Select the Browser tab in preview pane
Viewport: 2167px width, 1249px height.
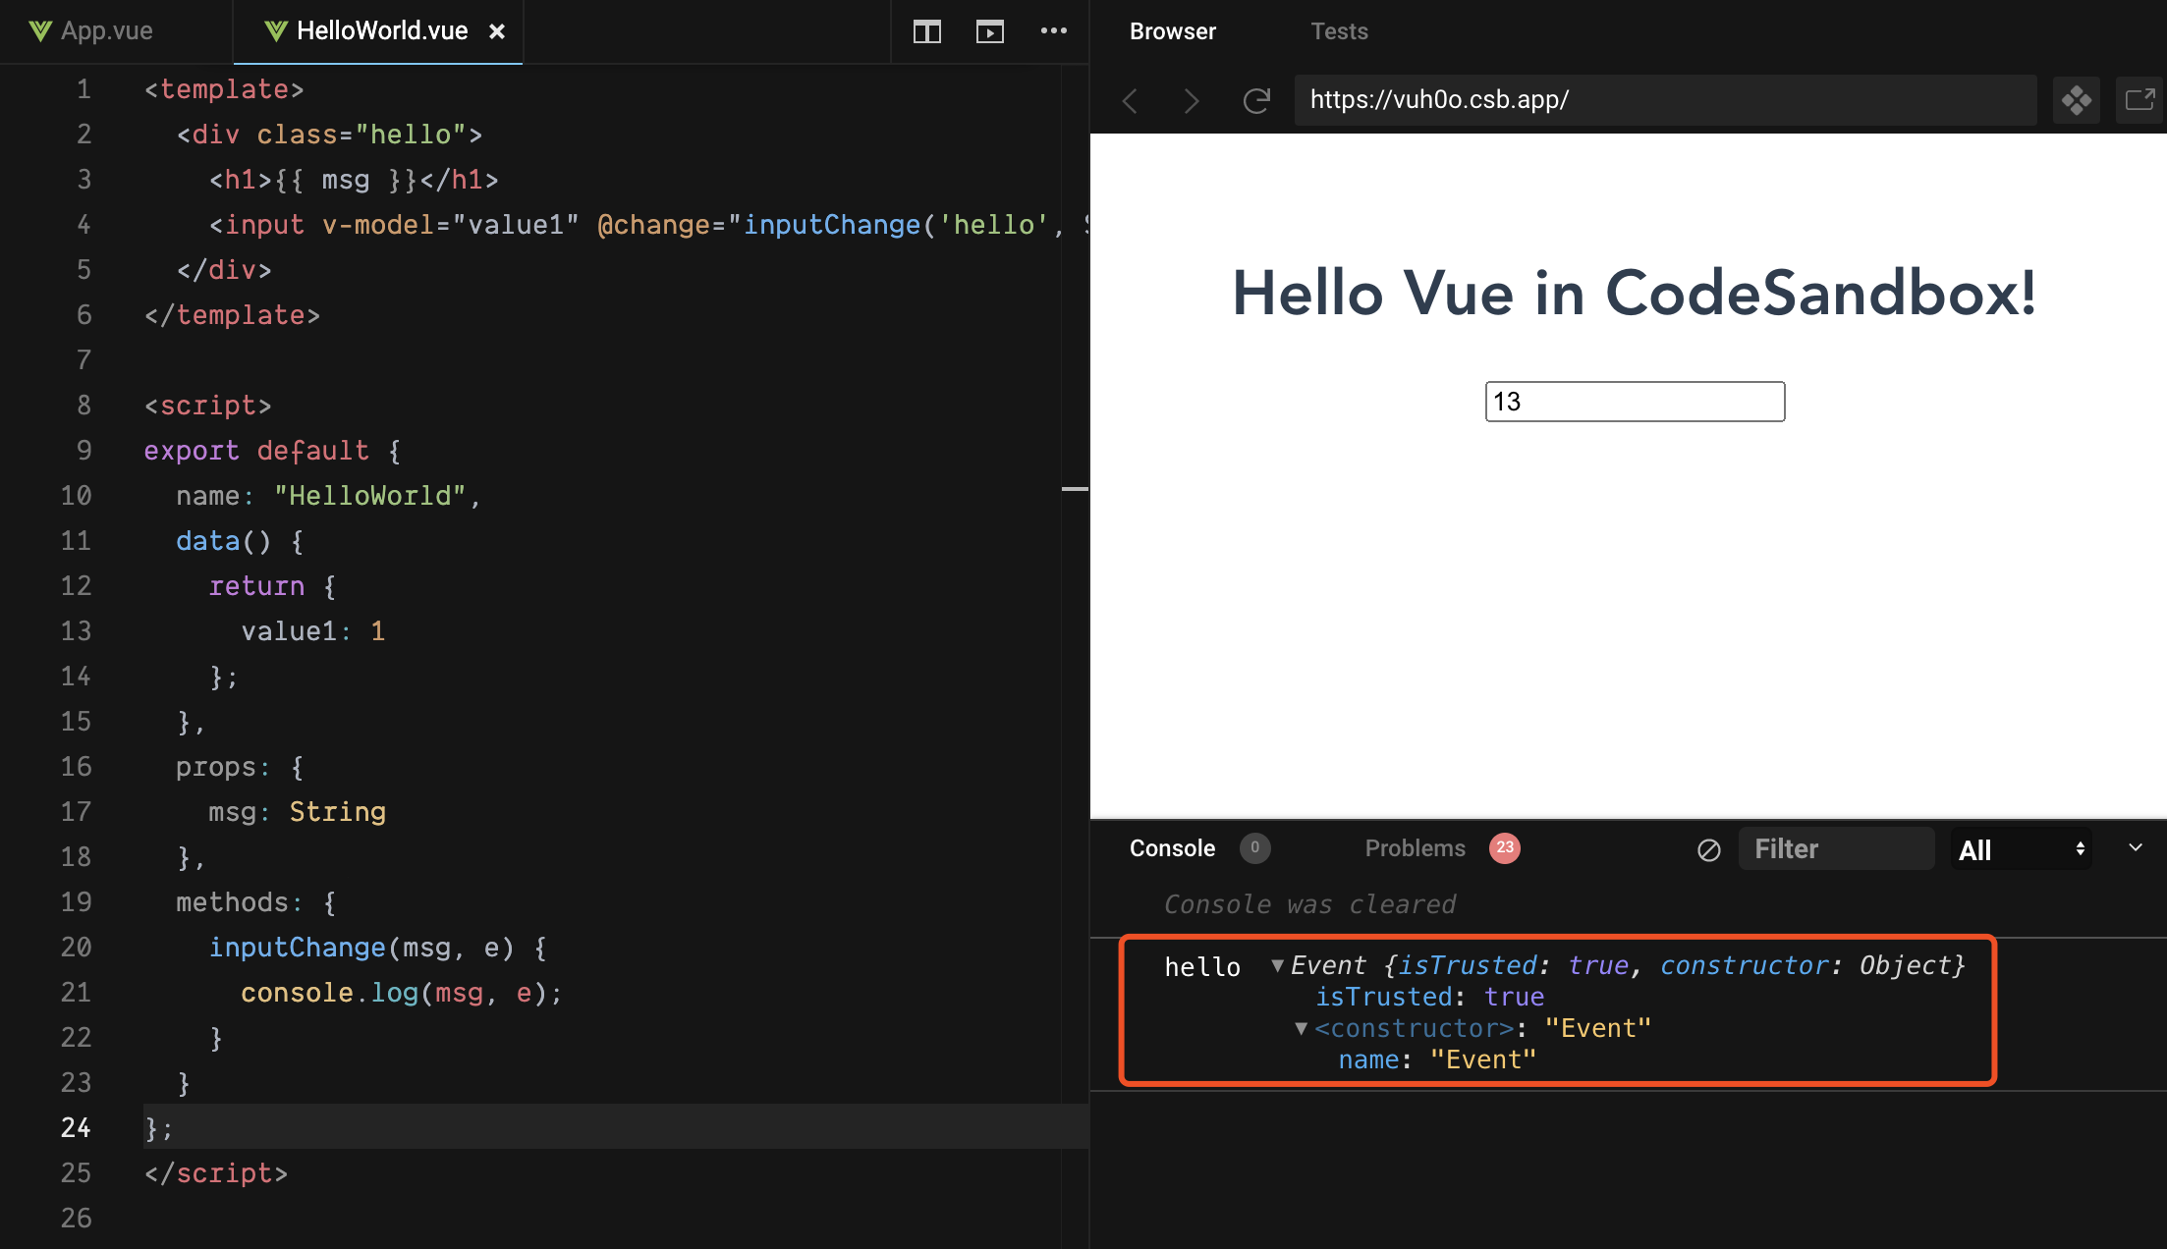(x=1173, y=31)
